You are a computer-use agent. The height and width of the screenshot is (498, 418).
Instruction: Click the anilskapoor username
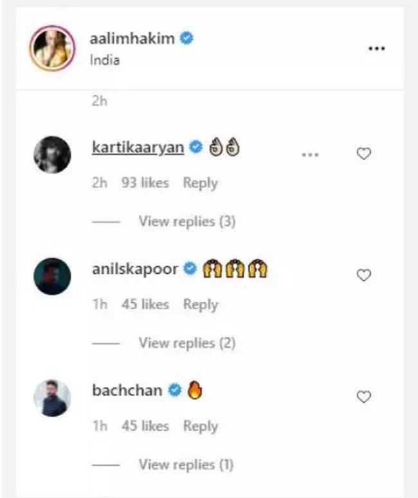(x=135, y=269)
